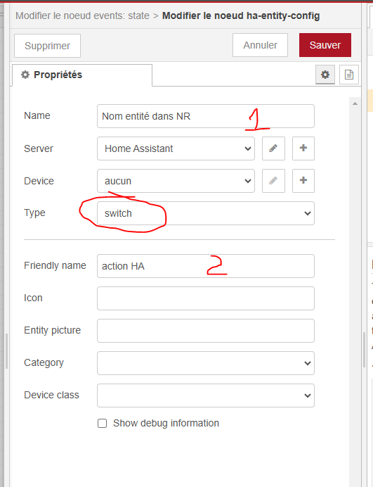
Task: Open node settings gear icon
Action: (325, 75)
